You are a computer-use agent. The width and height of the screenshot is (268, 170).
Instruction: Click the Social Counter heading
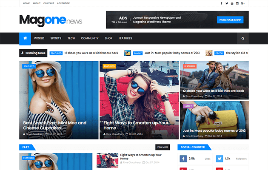point(193,147)
